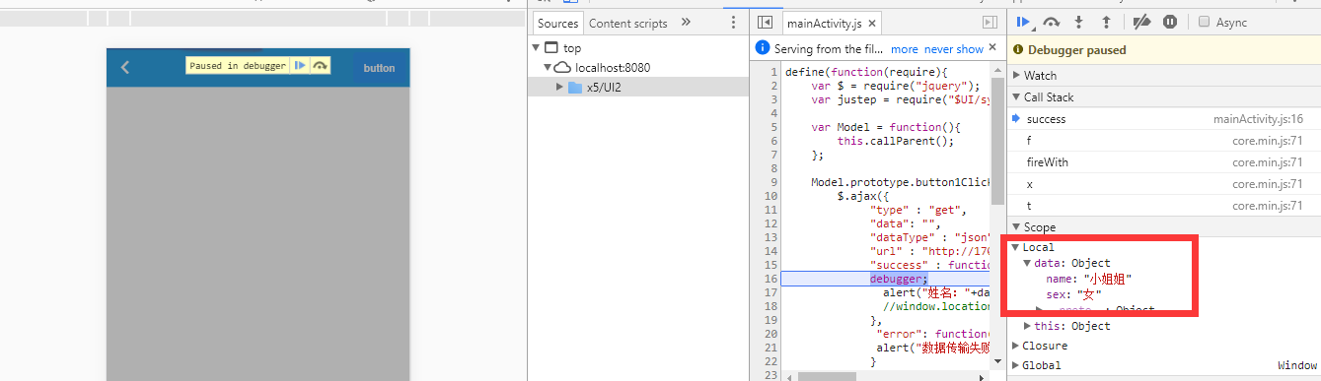Expand 'this: Object' in scope
1321x381 pixels.
pyautogui.click(x=1027, y=326)
